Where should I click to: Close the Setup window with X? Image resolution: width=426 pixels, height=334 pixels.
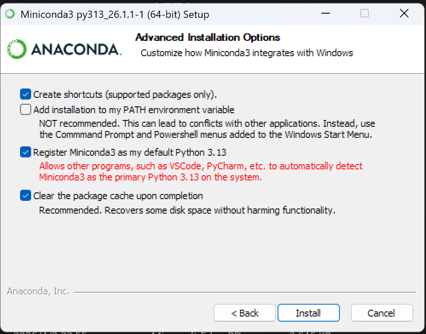point(404,13)
